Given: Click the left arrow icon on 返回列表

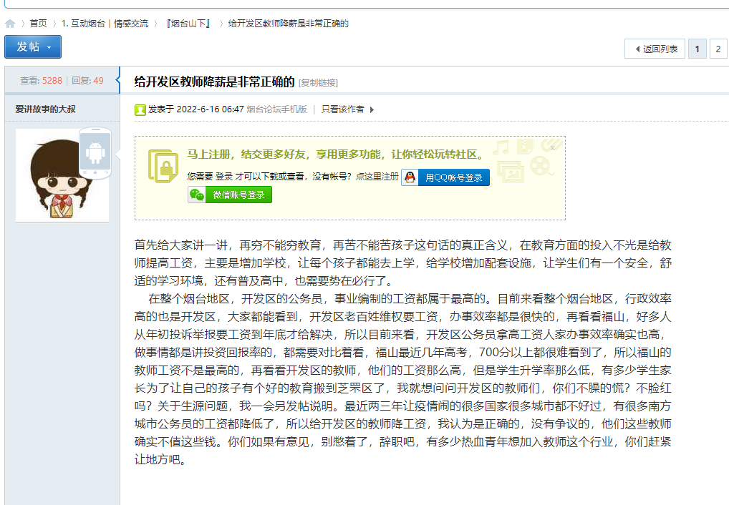Looking at the screenshot, I should click(x=639, y=48).
